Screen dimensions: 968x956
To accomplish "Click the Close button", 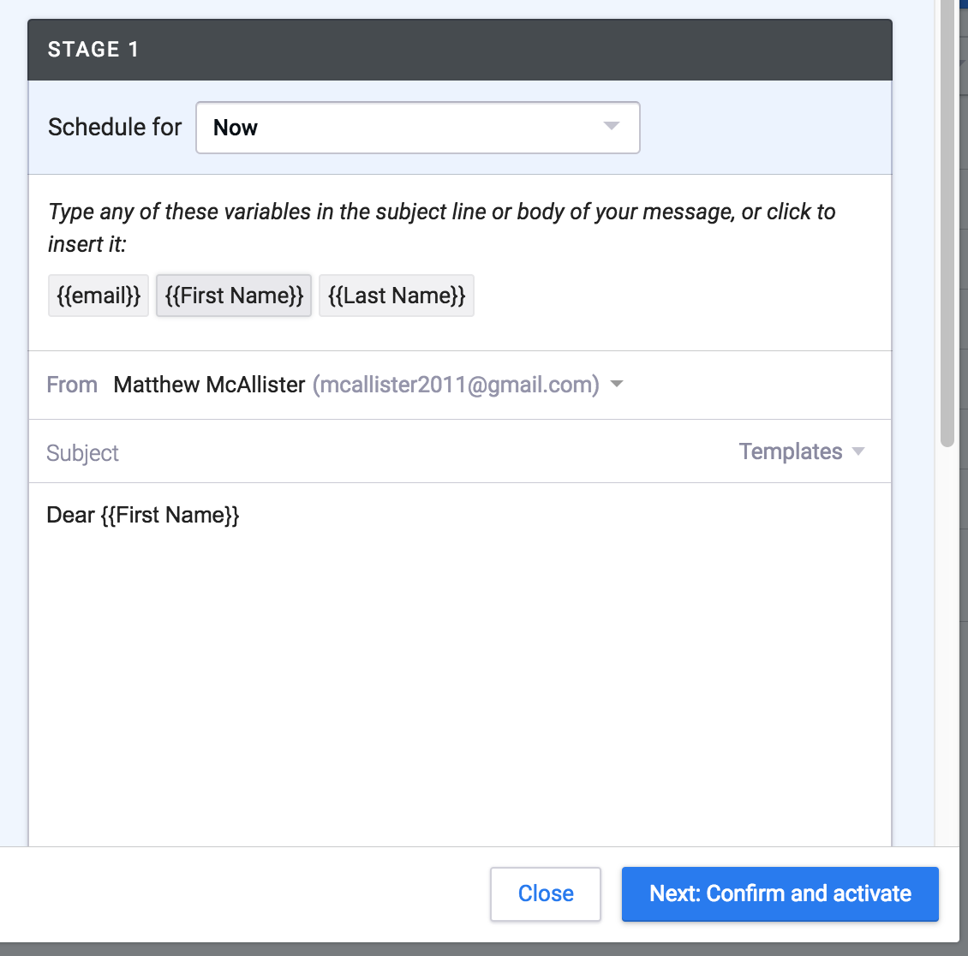I will (x=545, y=893).
